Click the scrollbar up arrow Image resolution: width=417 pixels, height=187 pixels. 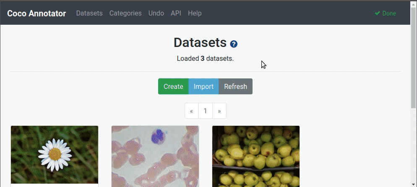tap(413, 3)
